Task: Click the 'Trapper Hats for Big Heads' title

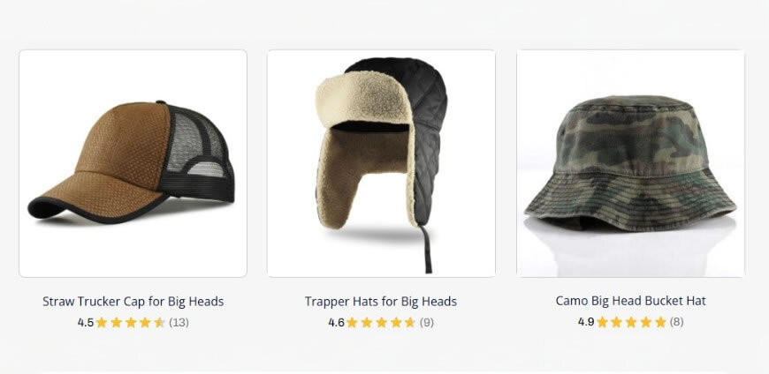Action: pyautogui.click(x=381, y=301)
